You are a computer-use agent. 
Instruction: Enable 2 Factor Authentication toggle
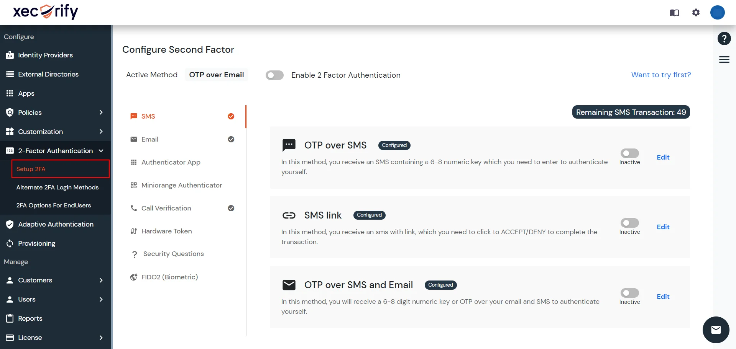pyautogui.click(x=274, y=75)
